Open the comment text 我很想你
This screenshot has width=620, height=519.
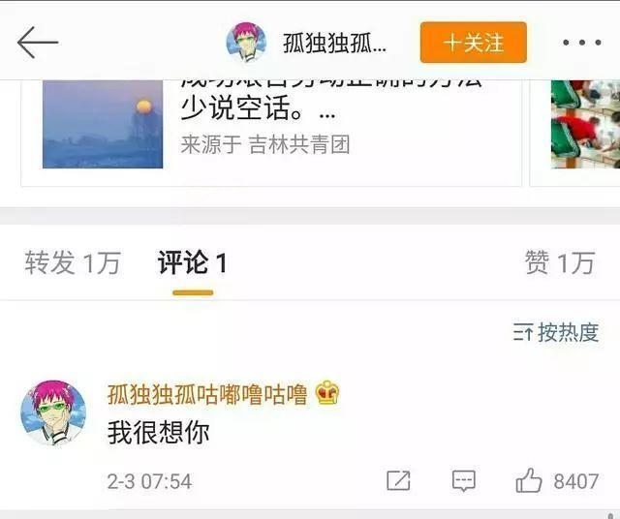point(159,433)
